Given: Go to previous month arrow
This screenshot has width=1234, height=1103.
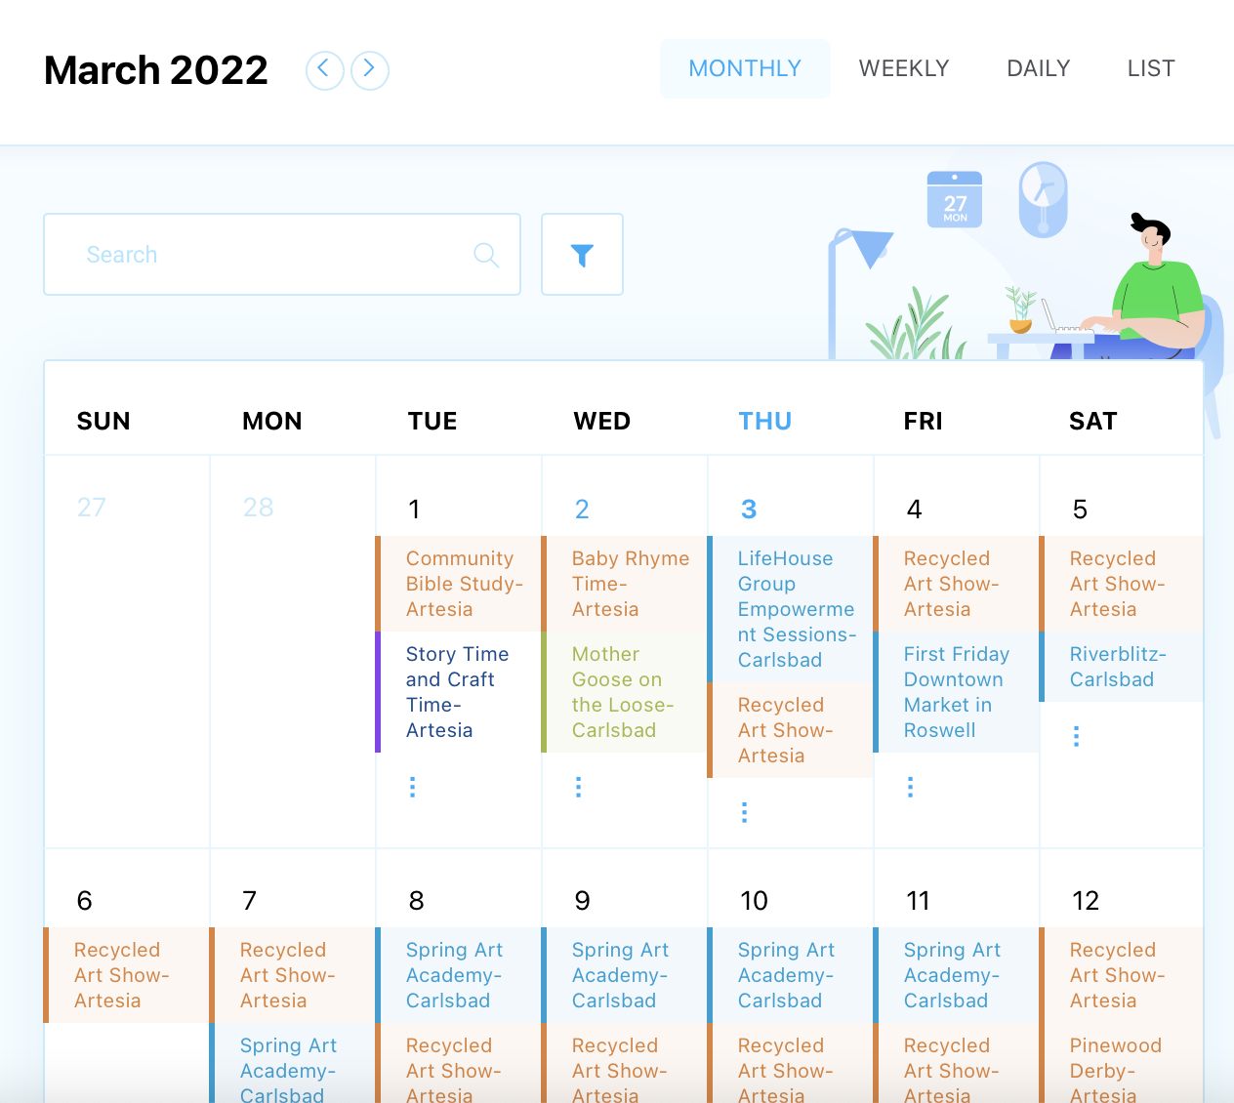Looking at the screenshot, I should coord(324,69).
